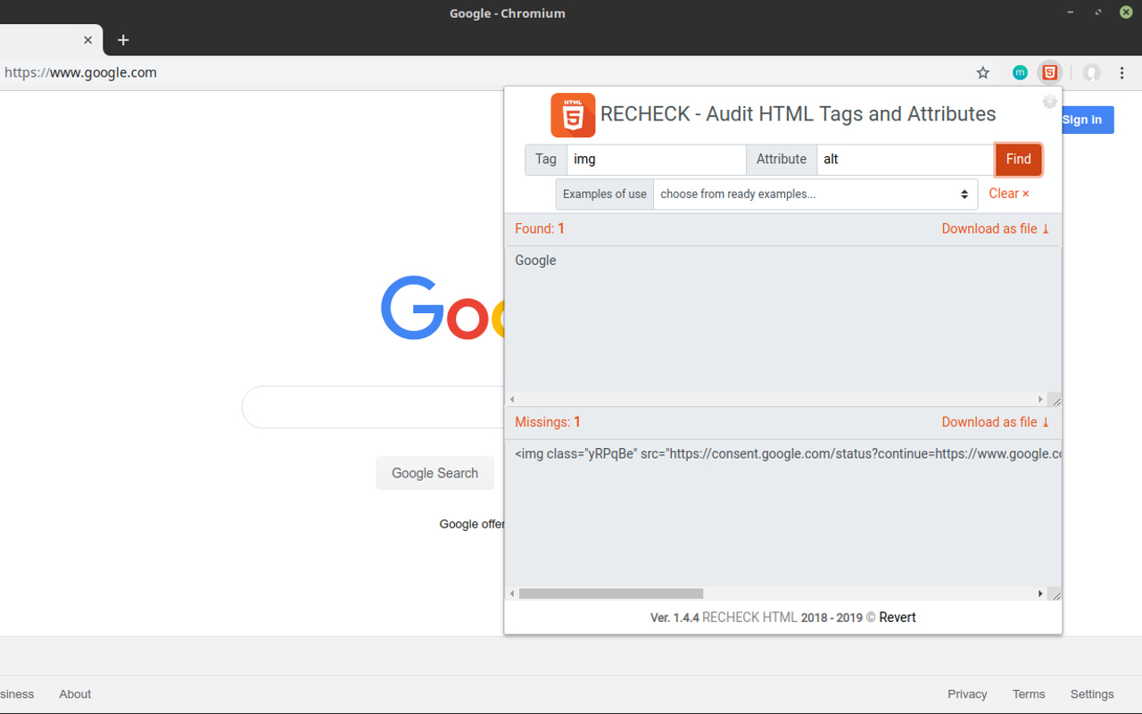Close the current browser tab
Screen dimensions: 1142x714
[x=87, y=40]
